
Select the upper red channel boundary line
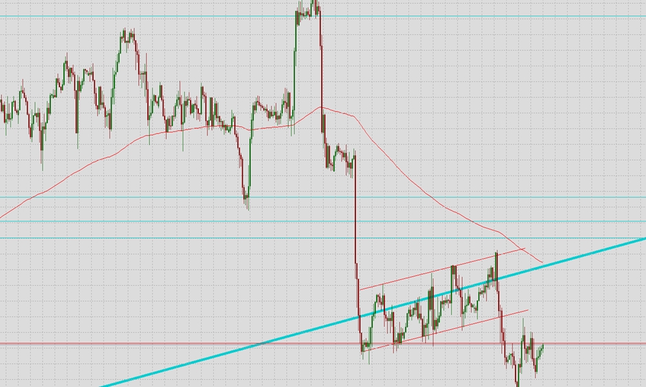pyautogui.click(x=441, y=270)
